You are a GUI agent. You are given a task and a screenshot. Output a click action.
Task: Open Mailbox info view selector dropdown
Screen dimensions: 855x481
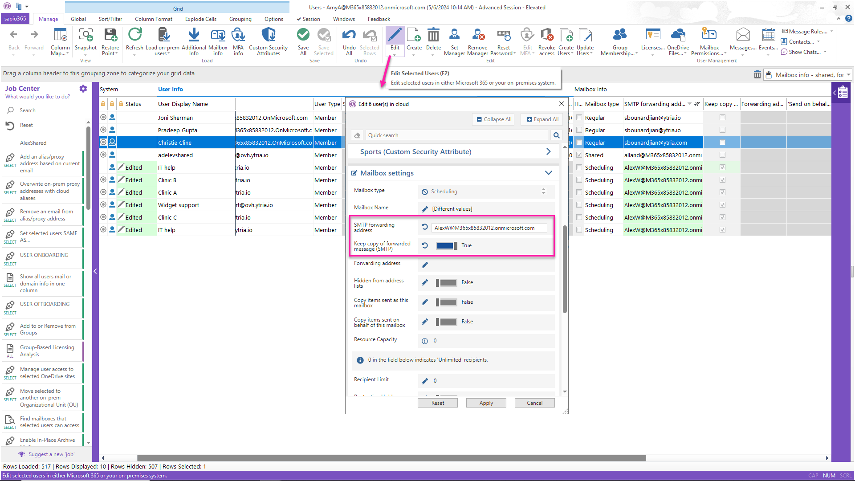coord(849,75)
